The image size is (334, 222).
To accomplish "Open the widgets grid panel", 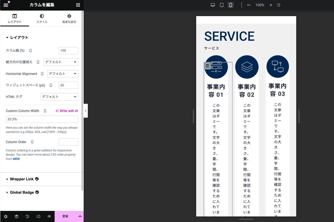I will 78,5.
